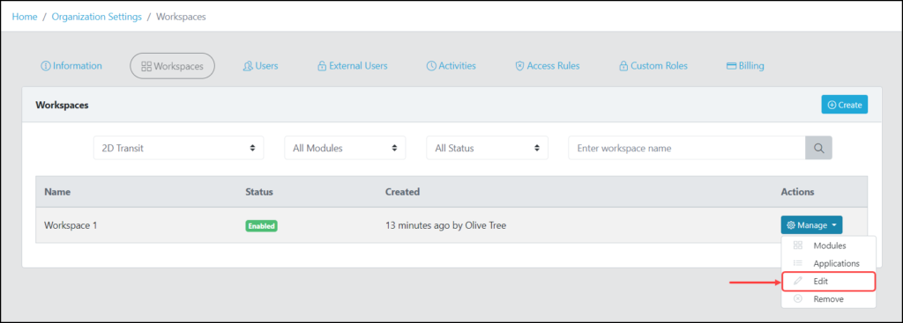Toggle the Manage actions dropdown button

pyautogui.click(x=811, y=224)
